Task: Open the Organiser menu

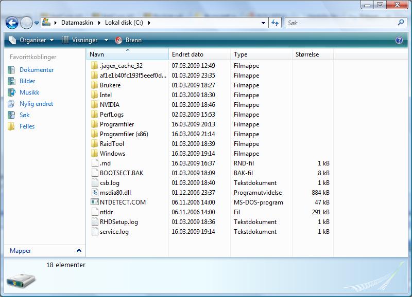Action: [x=31, y=40]
